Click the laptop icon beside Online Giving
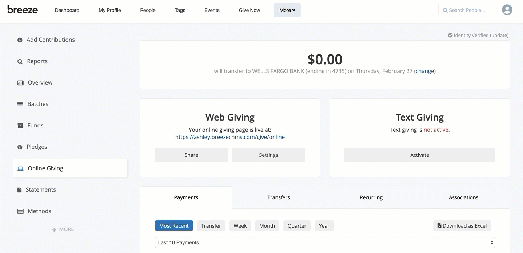Image resolution: width=523 pixels, height=253 pixels. click(x=21, y=168)
